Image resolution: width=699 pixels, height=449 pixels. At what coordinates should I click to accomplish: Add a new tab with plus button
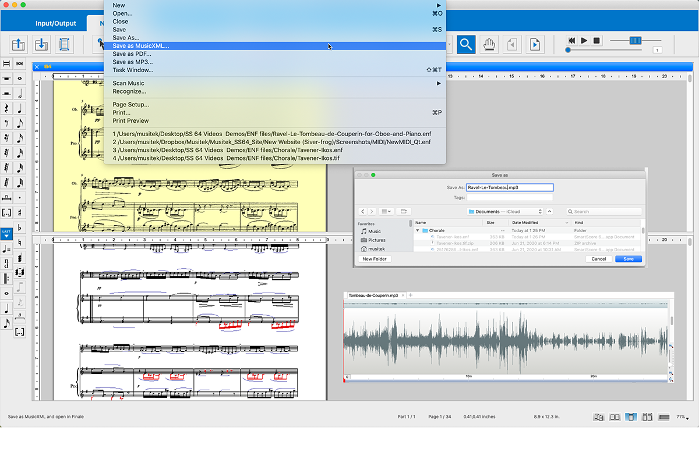410,295
